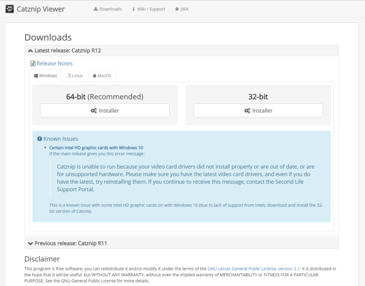
Task: Switch to the MacOS tab
Action: [x=102, y=76]
